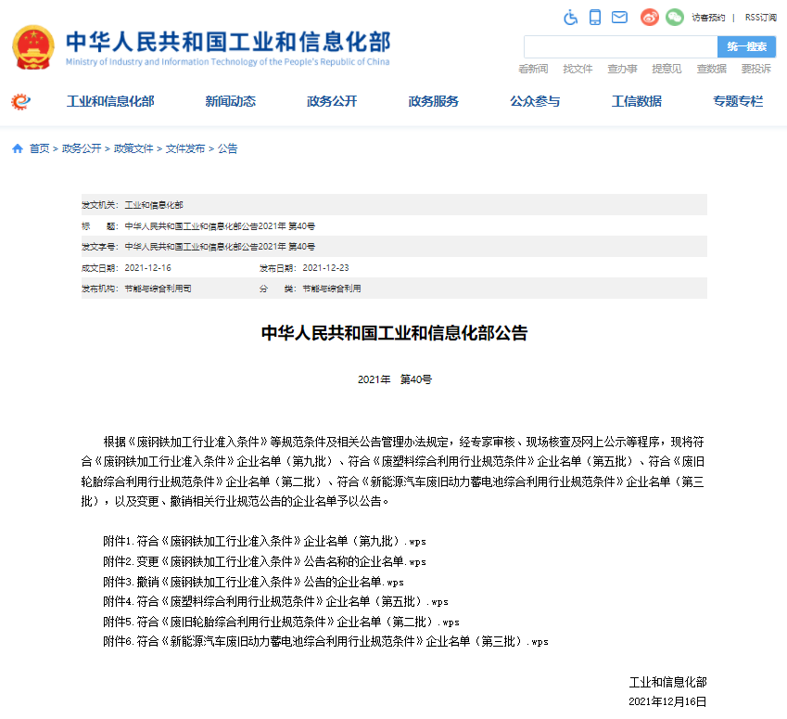The height and width of the screenshot is (719, 787).
Task: Open the 要投诉 link
Action: [758, 68]
